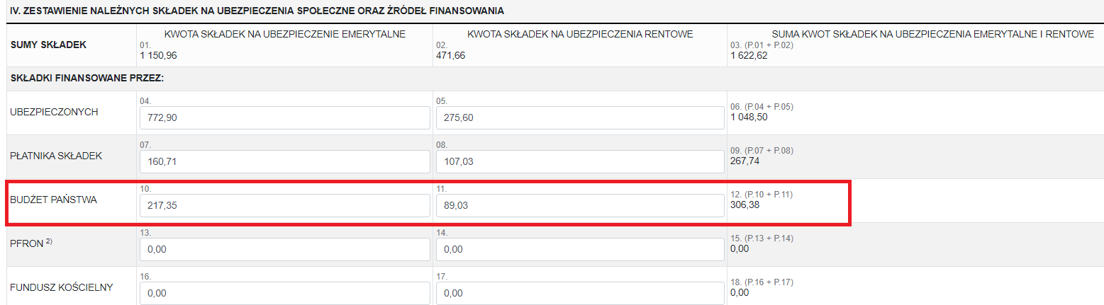
Task: Click section IV ZESTAWIENIE NALEŻNYCH SKŁADEK heading
Action: 257,11
